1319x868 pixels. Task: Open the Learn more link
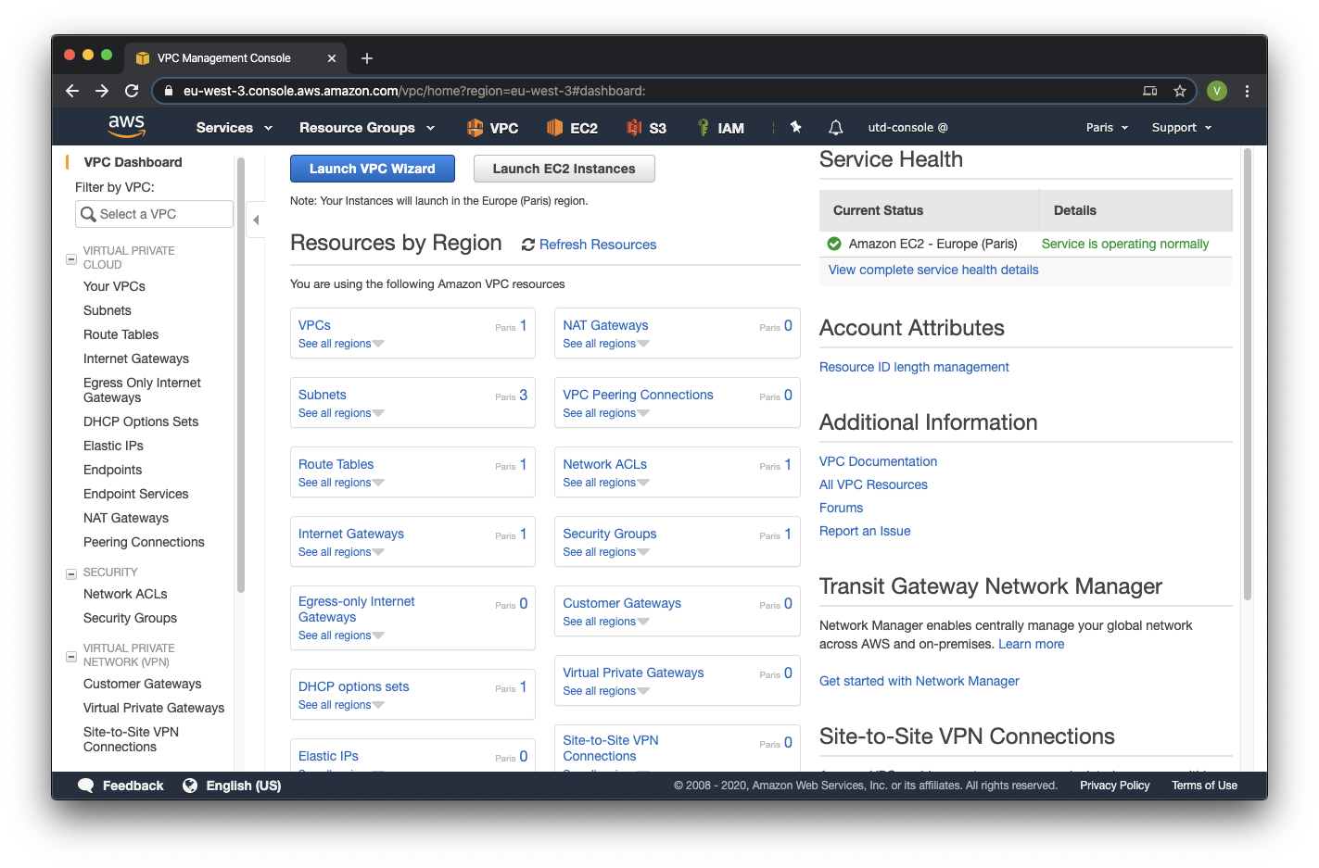coord(1031,644)
